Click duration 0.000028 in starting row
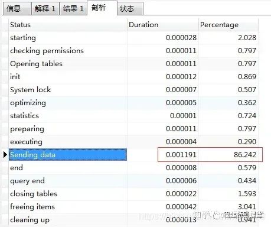Image resolution: width=271 pixels, height=227 pixels. [x=181, y=38]
